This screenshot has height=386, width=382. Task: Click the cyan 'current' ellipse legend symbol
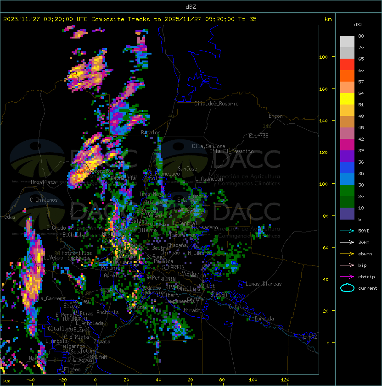click(x=347, y=288)
